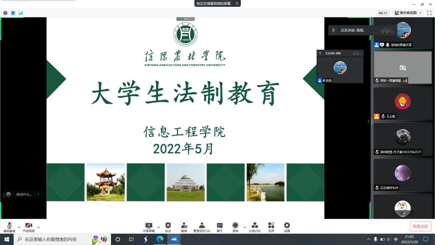The height and width of the screenshot is (245, 435).
Task: Expand the 演讲者视图 view dropdown
Action: (408, 13)
